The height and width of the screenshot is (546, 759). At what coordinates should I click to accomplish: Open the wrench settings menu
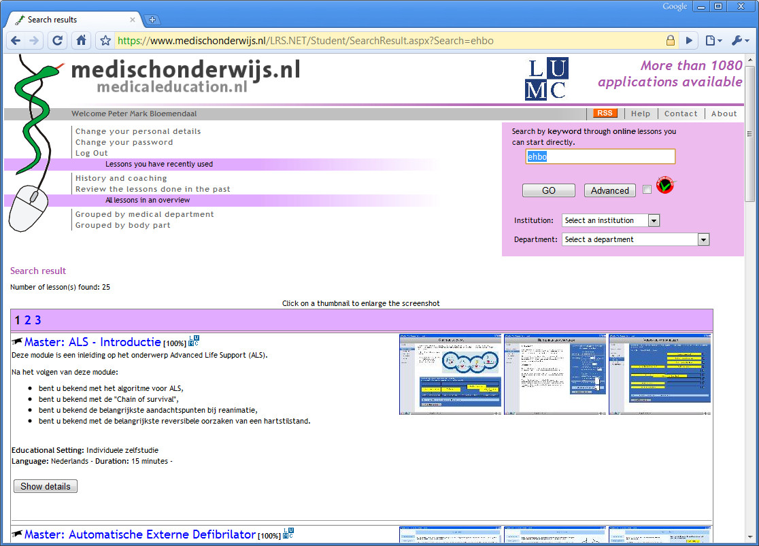740,41
